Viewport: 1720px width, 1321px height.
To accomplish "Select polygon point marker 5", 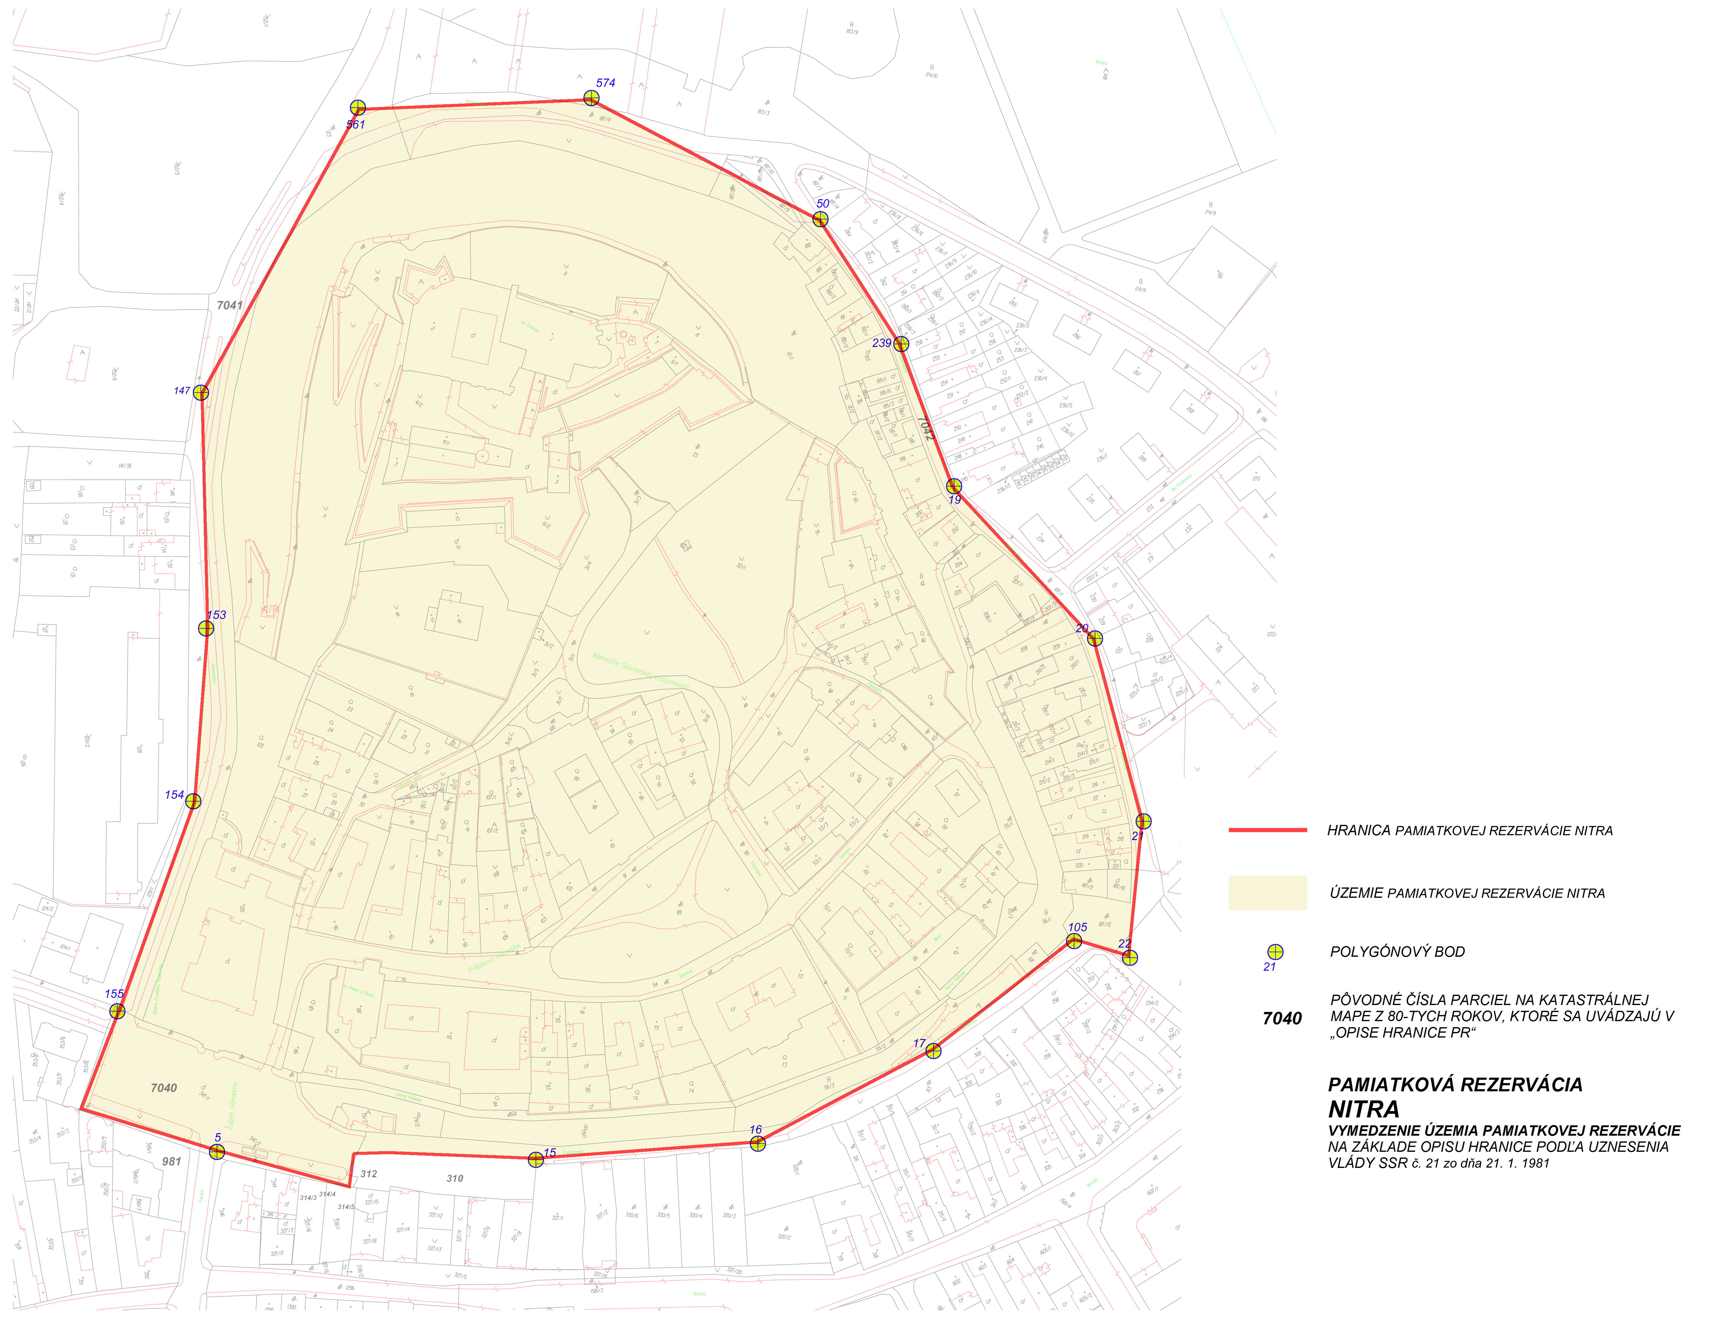I will coord(217,1152).
